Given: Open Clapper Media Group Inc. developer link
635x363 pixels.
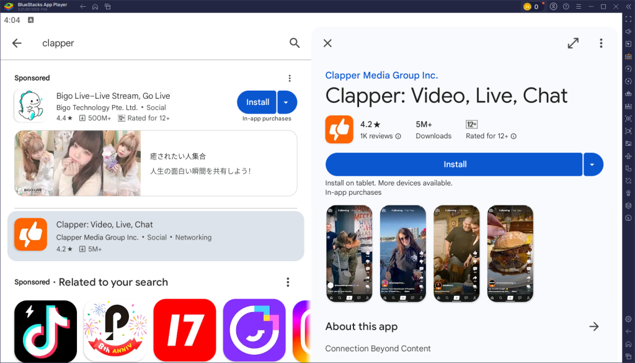Looking at the screenshot, I should coord(381,75).
